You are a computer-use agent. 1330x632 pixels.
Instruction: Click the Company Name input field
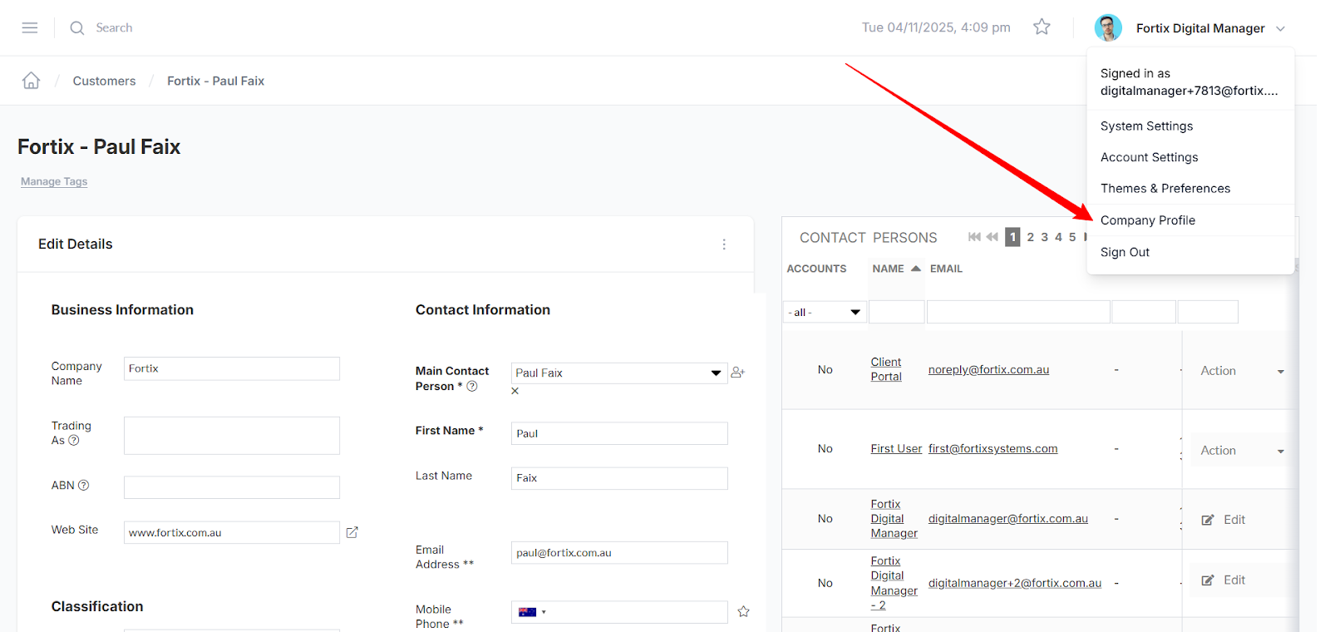232,368
